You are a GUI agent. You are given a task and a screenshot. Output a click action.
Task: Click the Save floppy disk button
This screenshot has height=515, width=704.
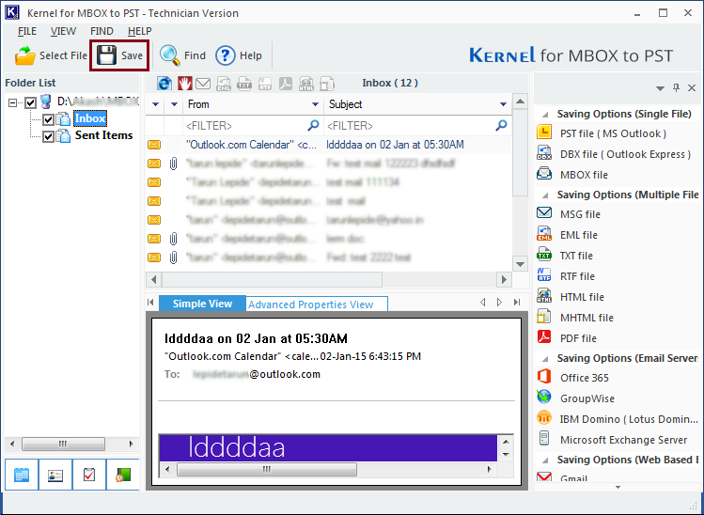tap(119, 55)
